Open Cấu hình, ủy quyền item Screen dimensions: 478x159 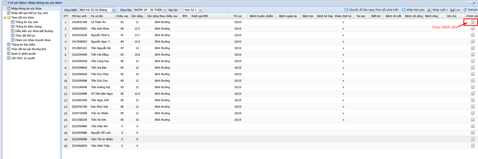pyautogui.click(x=23, y=58)
